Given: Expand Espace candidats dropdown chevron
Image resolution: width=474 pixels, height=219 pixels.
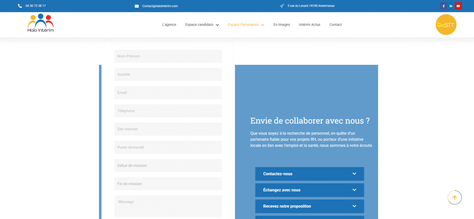Looking at the screenshot, I should coord(217,25).
